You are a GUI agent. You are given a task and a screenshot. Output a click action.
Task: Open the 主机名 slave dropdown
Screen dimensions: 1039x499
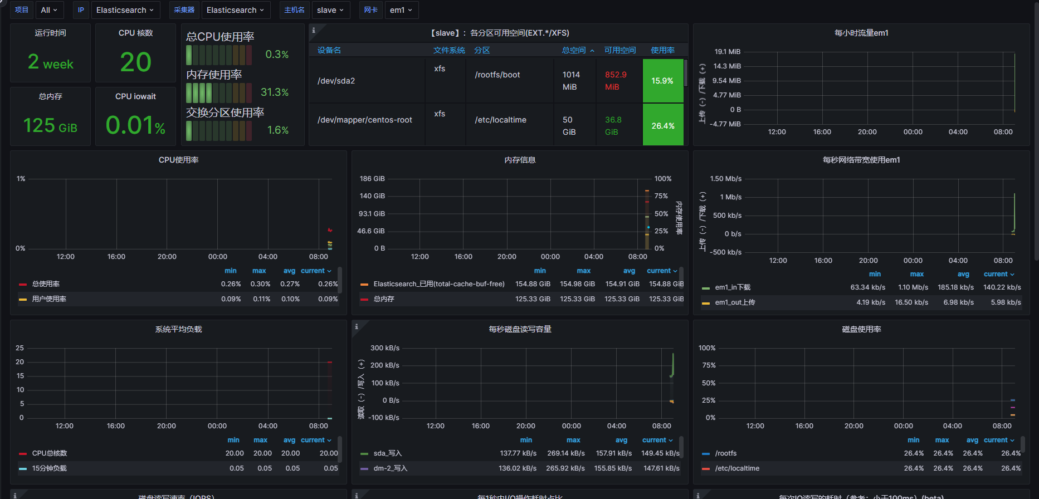pos(330,10)
